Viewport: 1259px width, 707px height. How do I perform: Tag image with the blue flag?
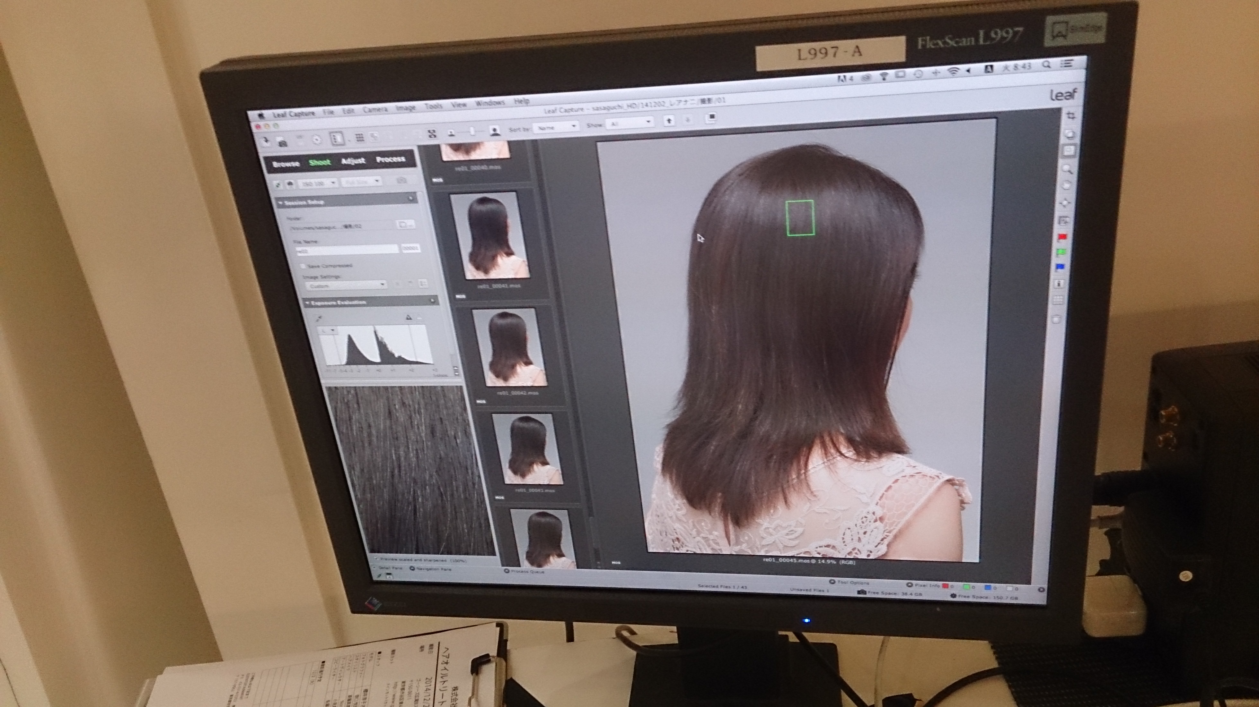(x=1060, y=268)
